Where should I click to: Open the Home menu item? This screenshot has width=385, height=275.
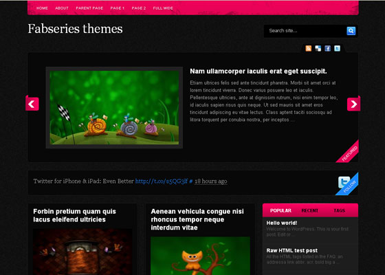42,8
